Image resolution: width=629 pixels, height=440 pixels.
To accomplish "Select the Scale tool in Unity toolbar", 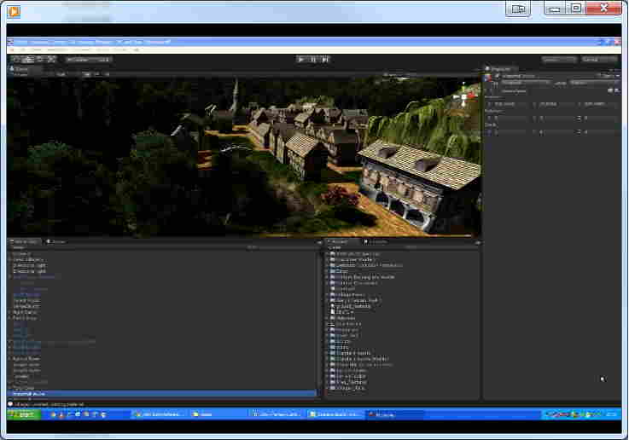I will pos(51,60).
